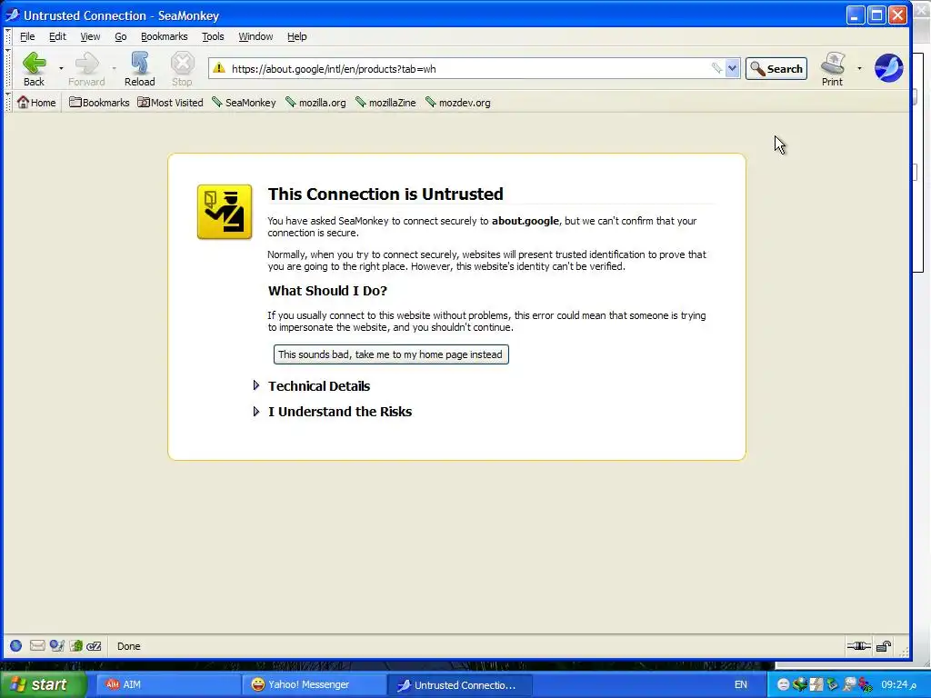
Task: Click the yellow passport officer warning icon
Action: pyautogui.click(x=225, y=212)
